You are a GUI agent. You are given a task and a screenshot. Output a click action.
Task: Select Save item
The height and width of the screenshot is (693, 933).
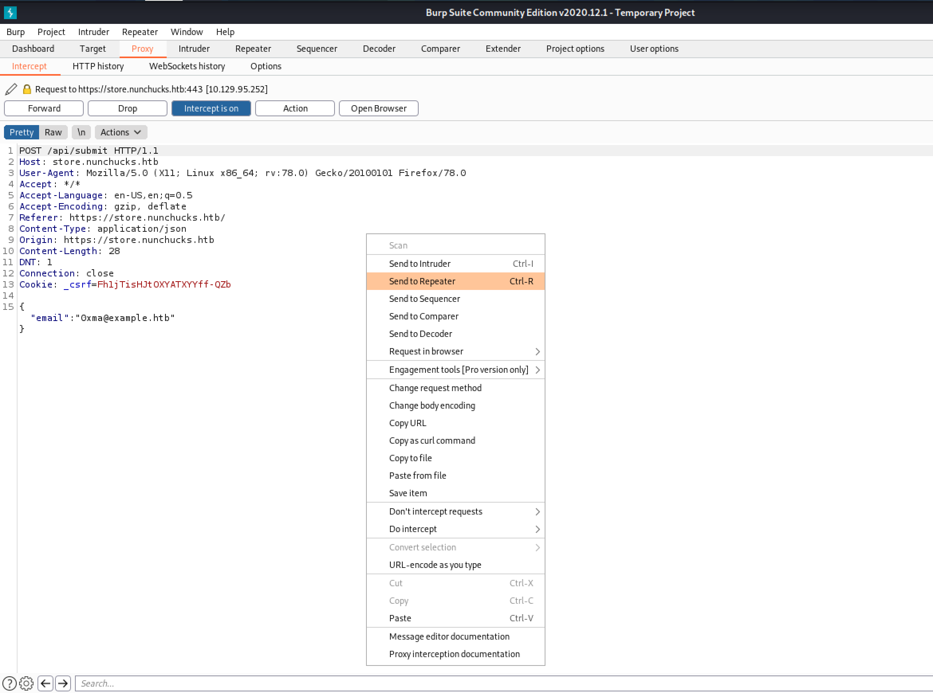click(456, 493)
